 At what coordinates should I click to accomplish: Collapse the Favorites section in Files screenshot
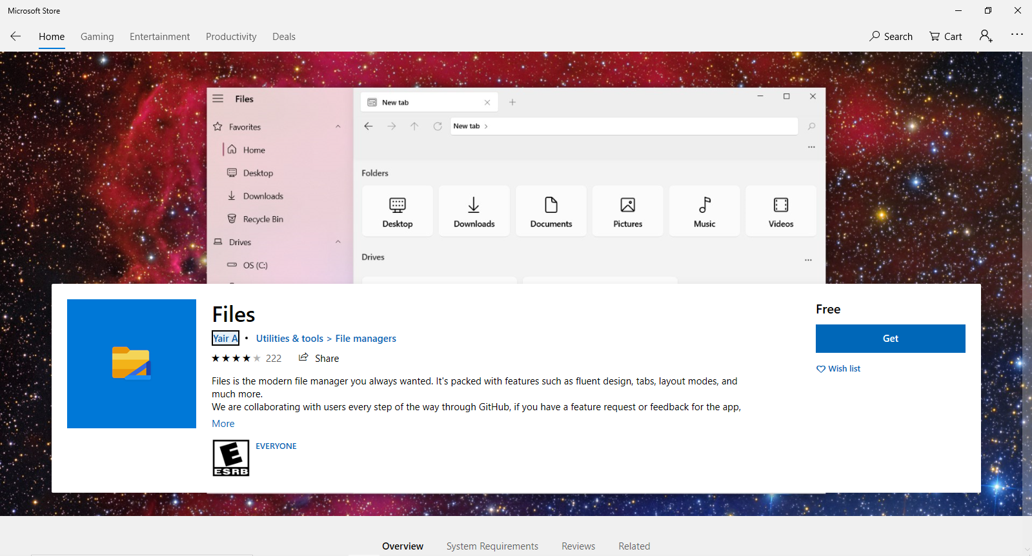338,126
